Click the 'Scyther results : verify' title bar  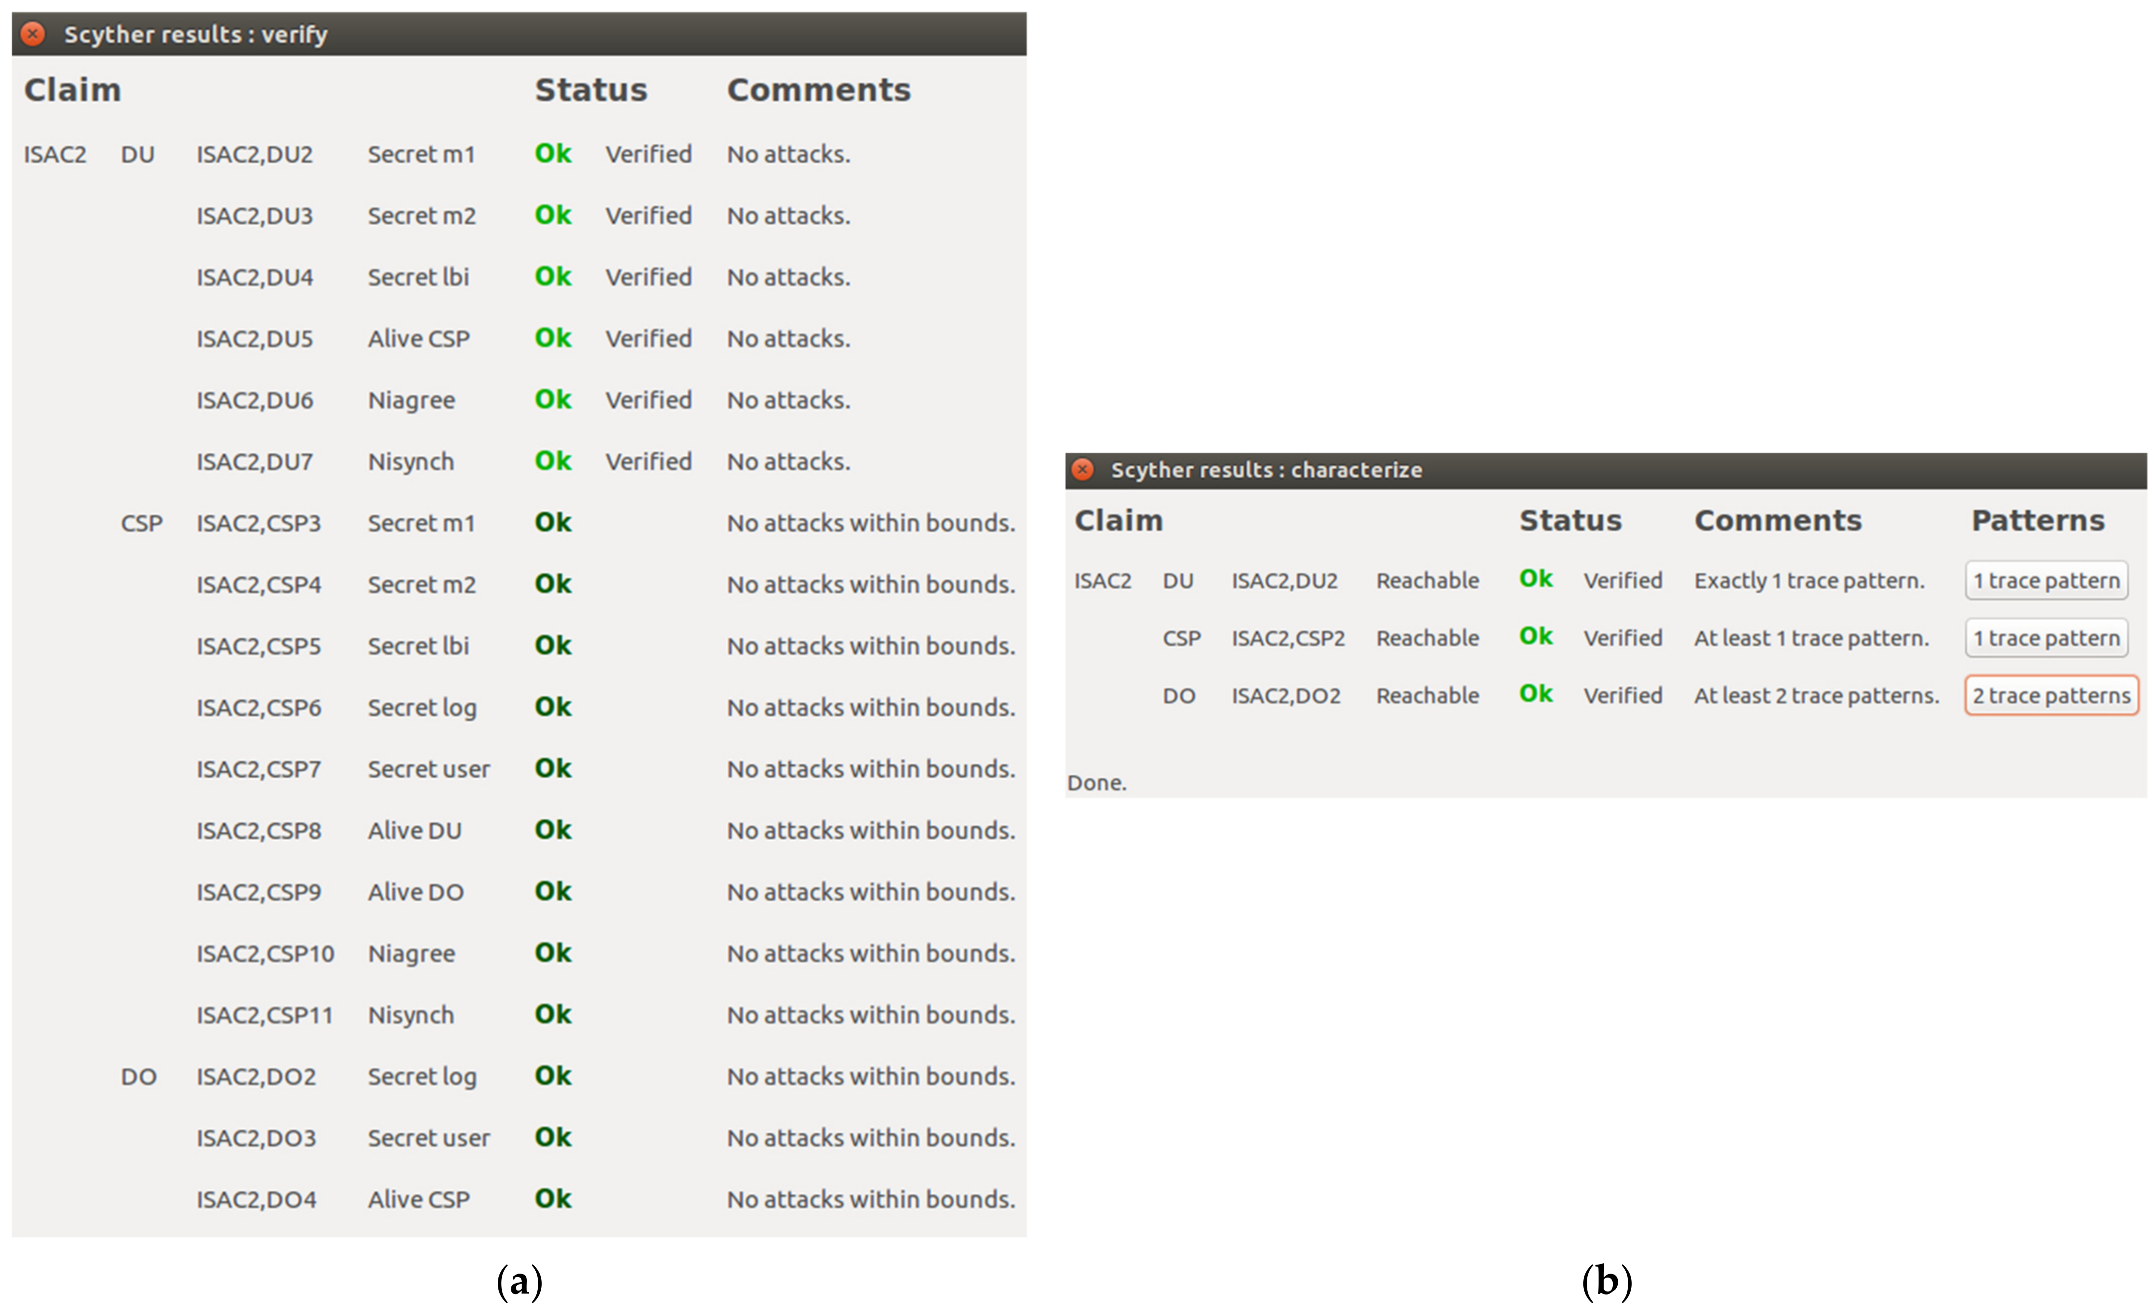pos(196,34)
